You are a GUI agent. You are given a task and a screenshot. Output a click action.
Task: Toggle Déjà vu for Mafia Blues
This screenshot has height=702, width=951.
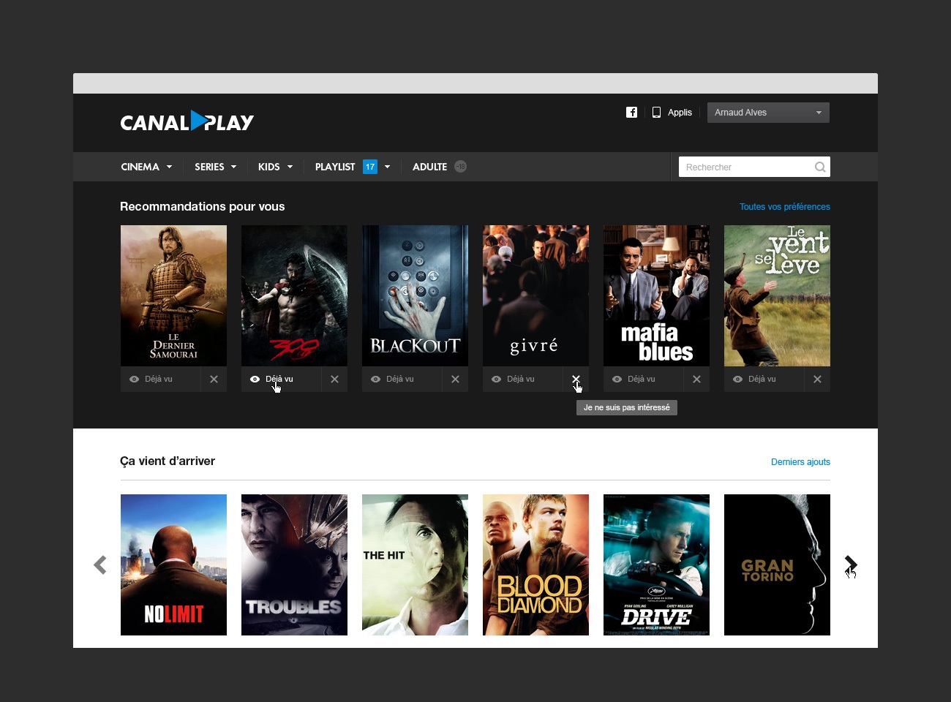(x=634, y=380)
